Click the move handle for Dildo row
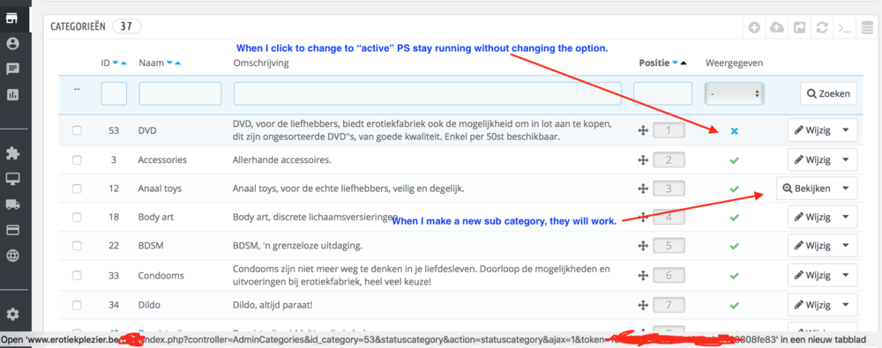The width and height of the screenshot is (882, 348). (x=644, y=305)
